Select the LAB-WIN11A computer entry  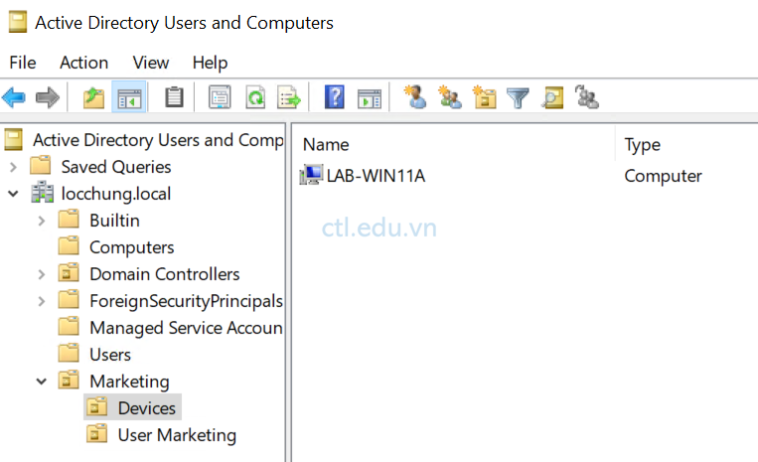click(x=376, y=176)
